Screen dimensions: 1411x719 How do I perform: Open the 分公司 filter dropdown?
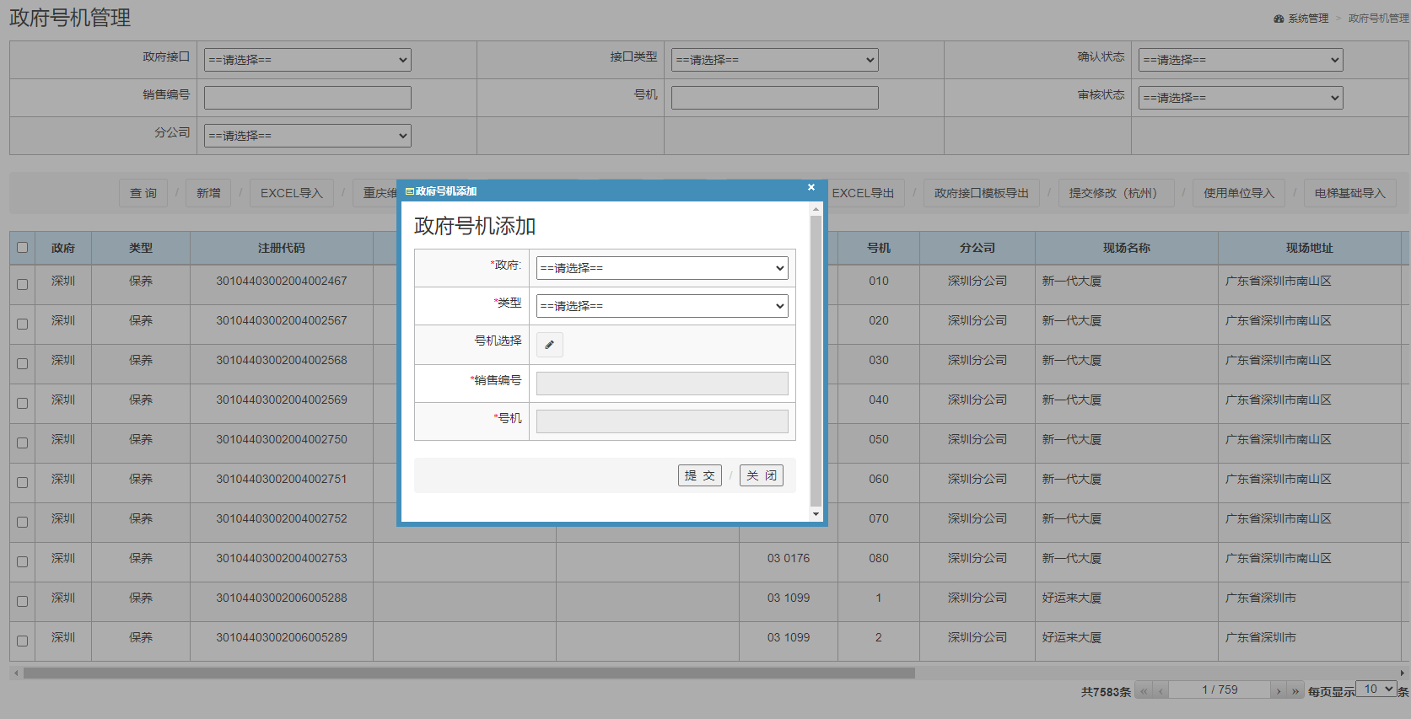click(308, 136)
